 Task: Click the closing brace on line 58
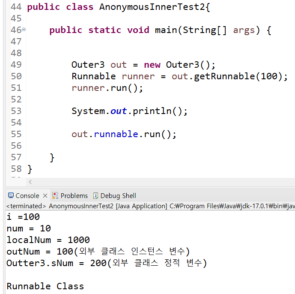tap(30, 169)
